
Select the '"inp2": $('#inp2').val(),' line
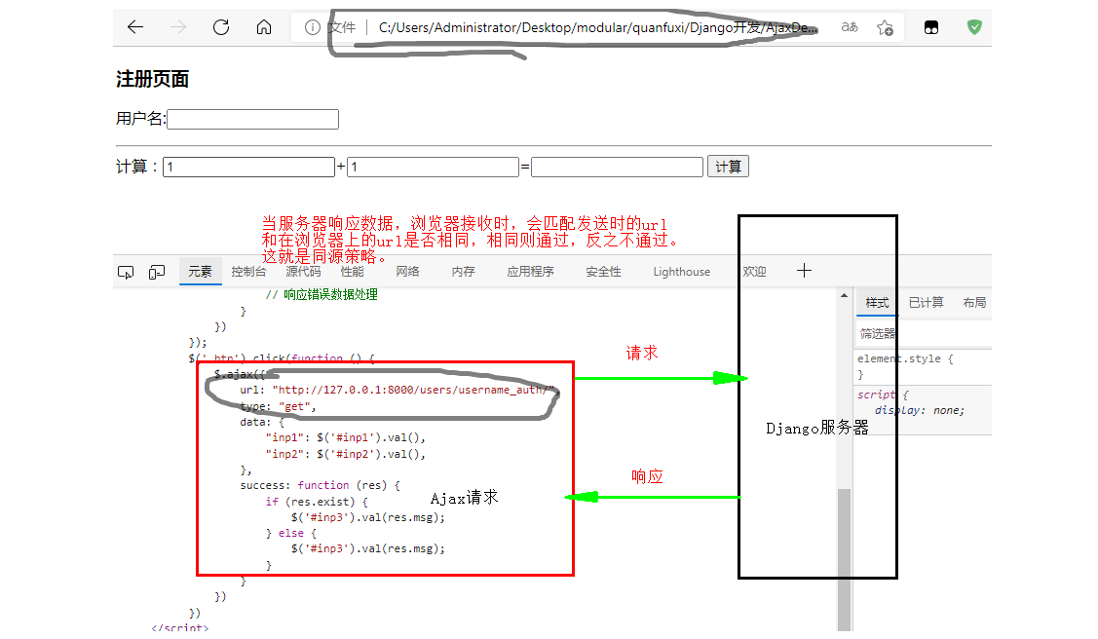(x=345, y=454)
